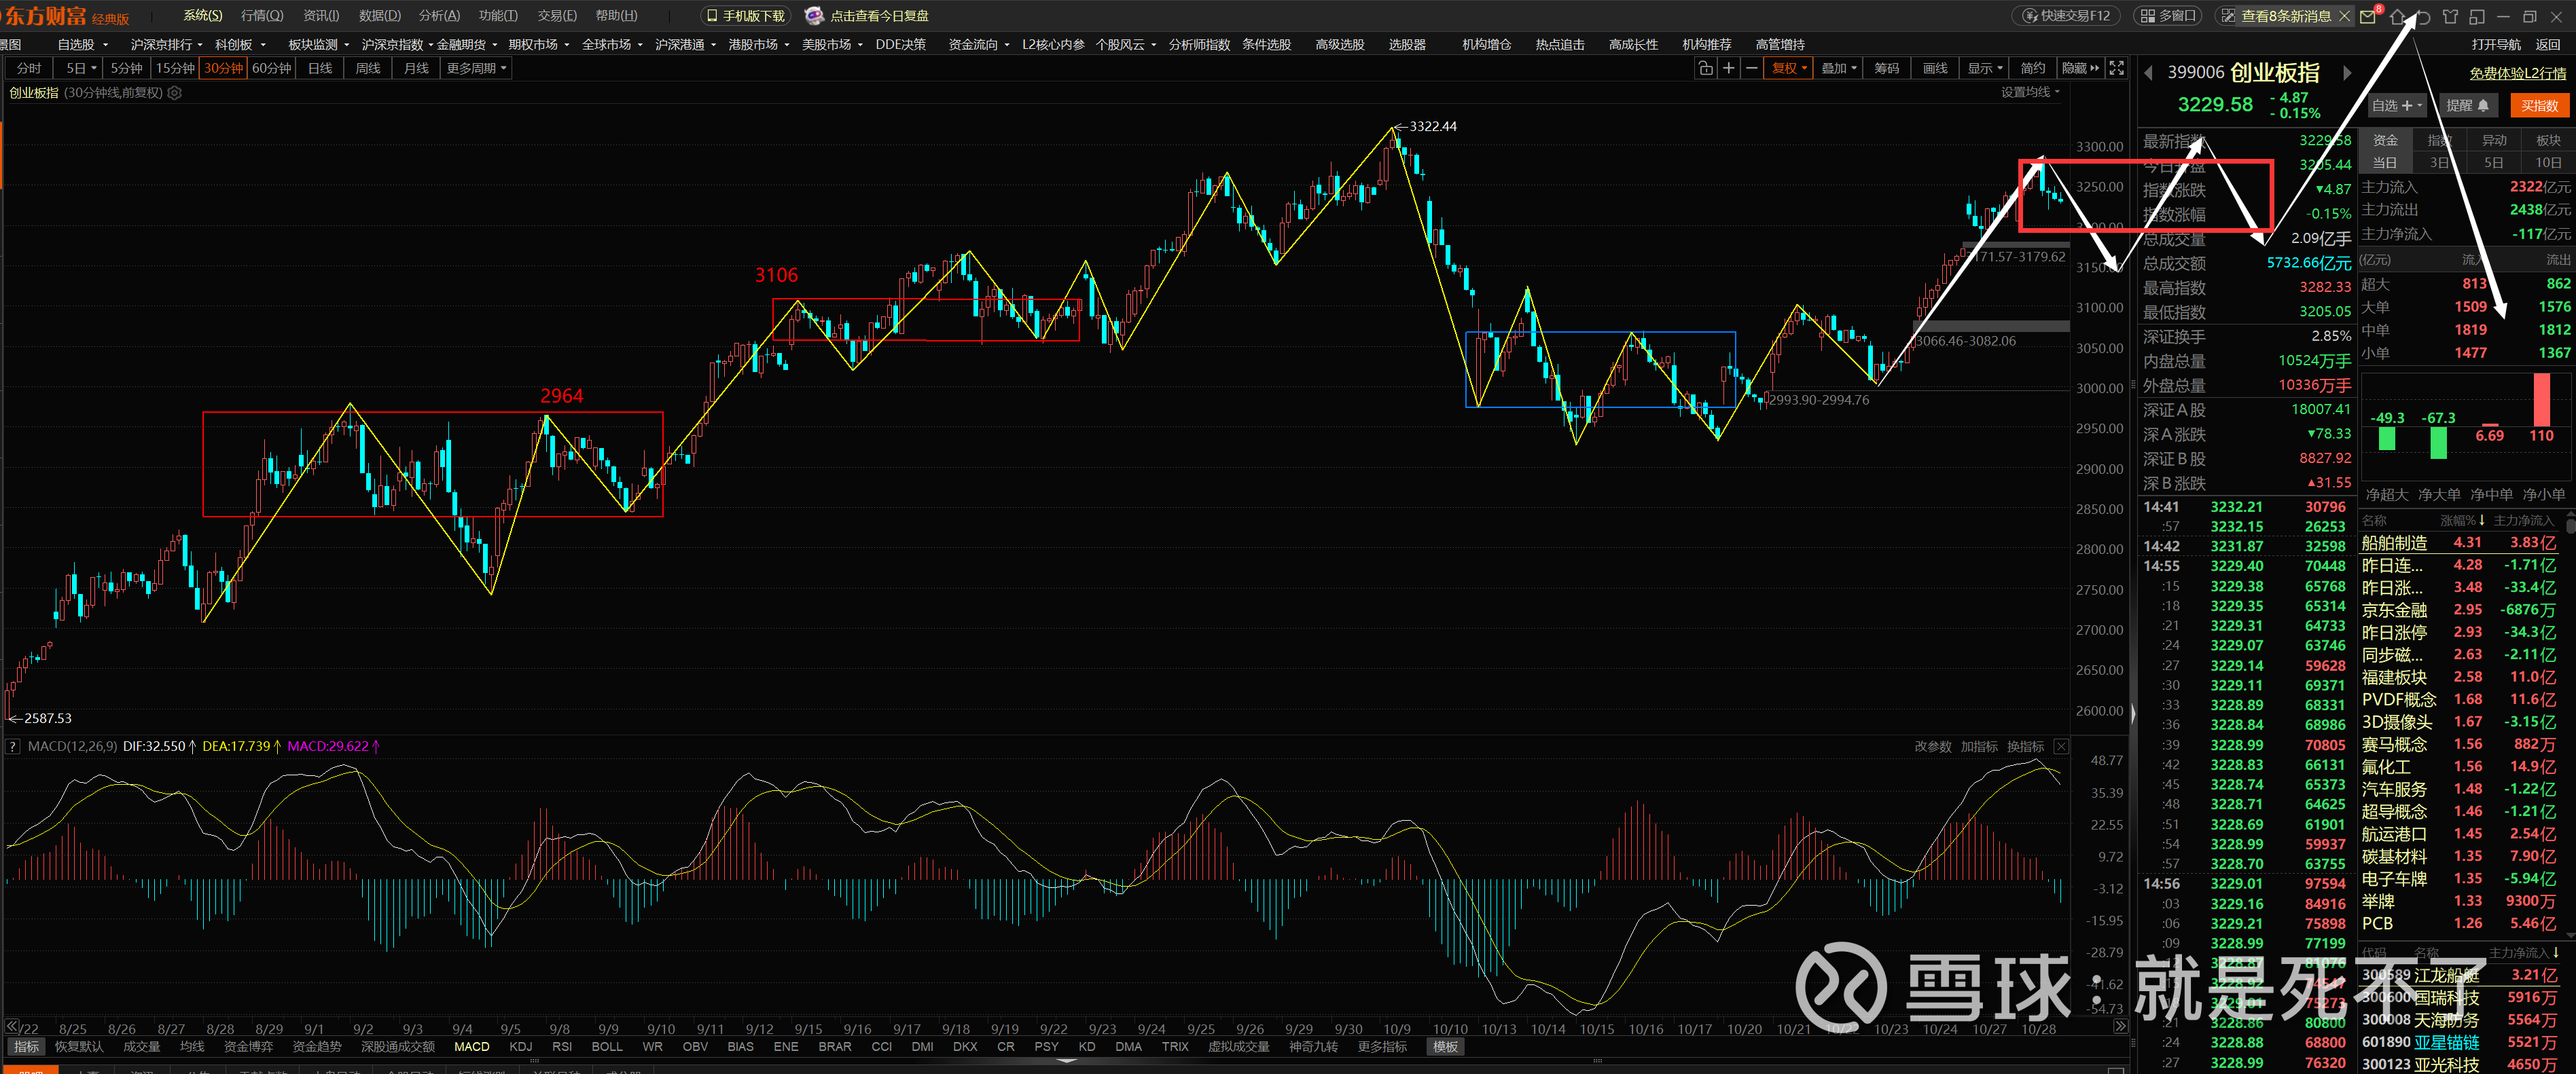Select the 日线 period button

click(320, 68)
